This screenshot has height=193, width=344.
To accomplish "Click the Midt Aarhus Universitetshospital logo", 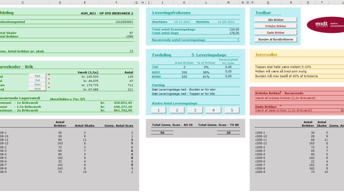I will (x=325, y=25).
